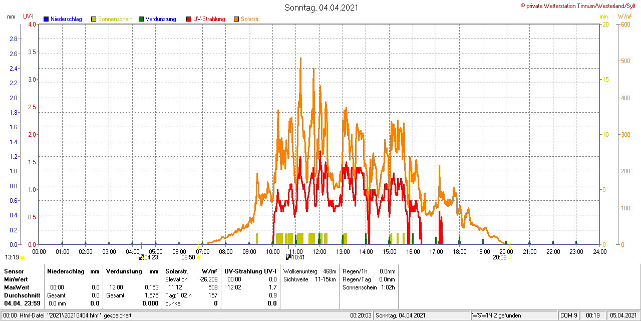Click the Wolkenunterg 468m entry
Screen dimensions: 641x321
coord(309,271)
